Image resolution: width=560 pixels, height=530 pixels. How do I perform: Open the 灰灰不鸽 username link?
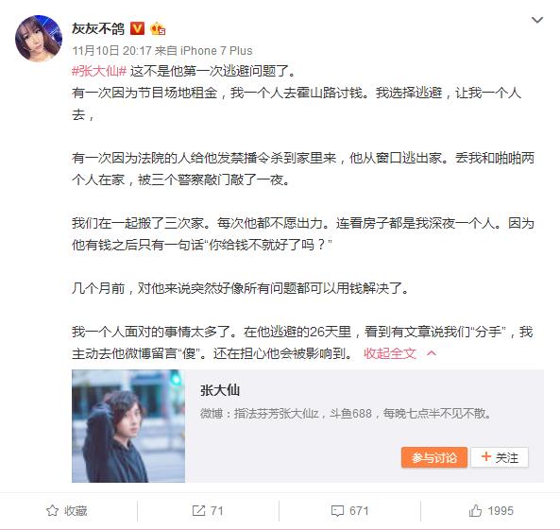pos(98,28)
